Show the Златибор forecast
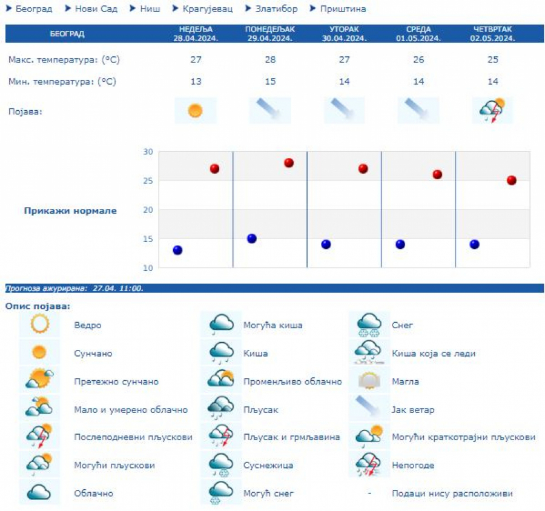The image size is (545, 511). tap(276, 9)
